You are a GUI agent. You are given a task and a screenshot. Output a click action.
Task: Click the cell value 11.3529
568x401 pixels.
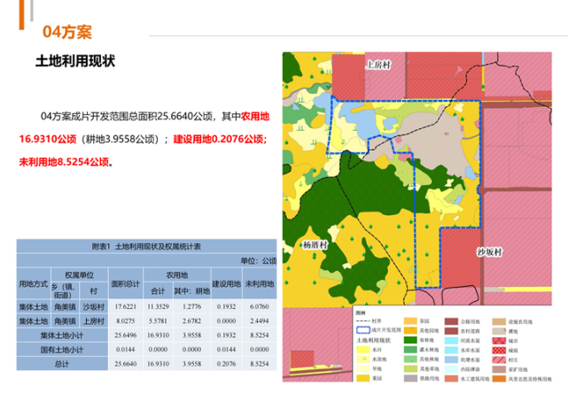pyautogui.click(x=158, y=307)
